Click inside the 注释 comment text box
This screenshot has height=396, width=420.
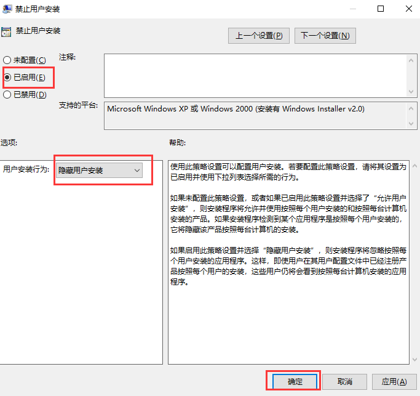coord(251,75)
